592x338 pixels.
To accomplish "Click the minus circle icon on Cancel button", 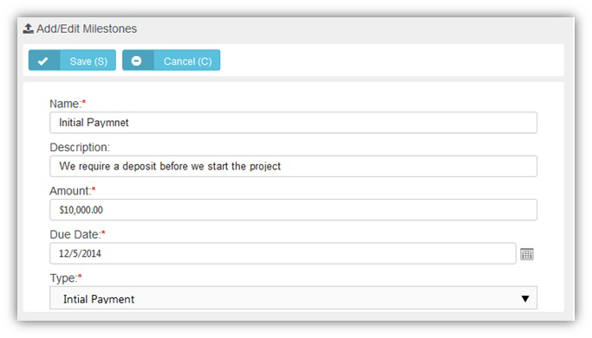I will [136, 61].
